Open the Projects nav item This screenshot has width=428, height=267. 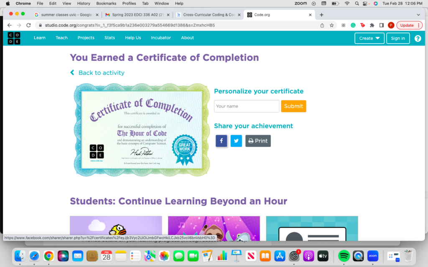click(x=86, y=38)
